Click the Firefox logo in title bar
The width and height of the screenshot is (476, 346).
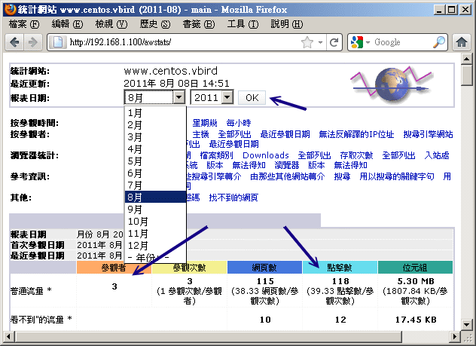pos(9,8)
